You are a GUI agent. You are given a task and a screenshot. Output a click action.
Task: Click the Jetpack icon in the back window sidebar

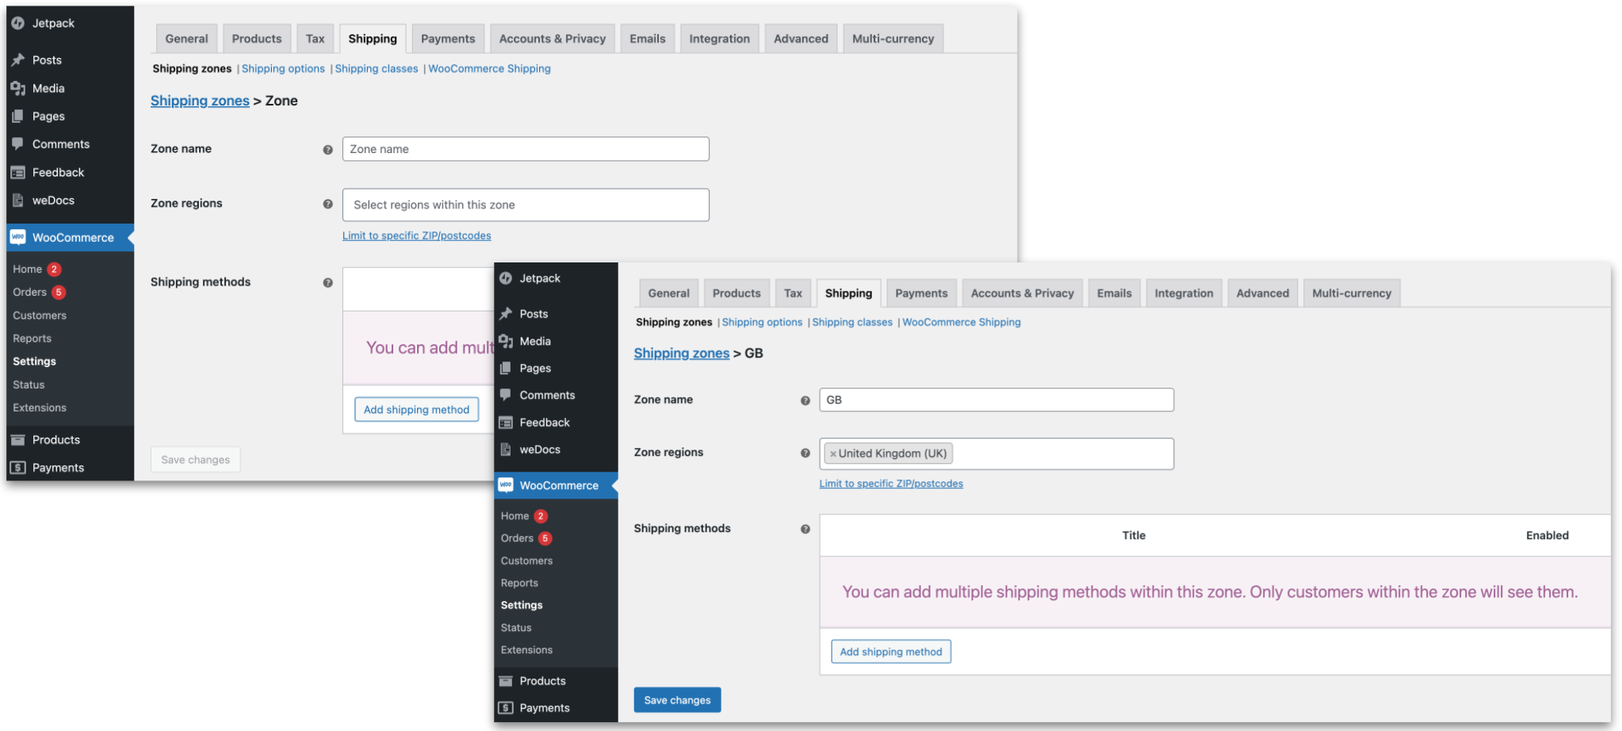tap(18, 23)
